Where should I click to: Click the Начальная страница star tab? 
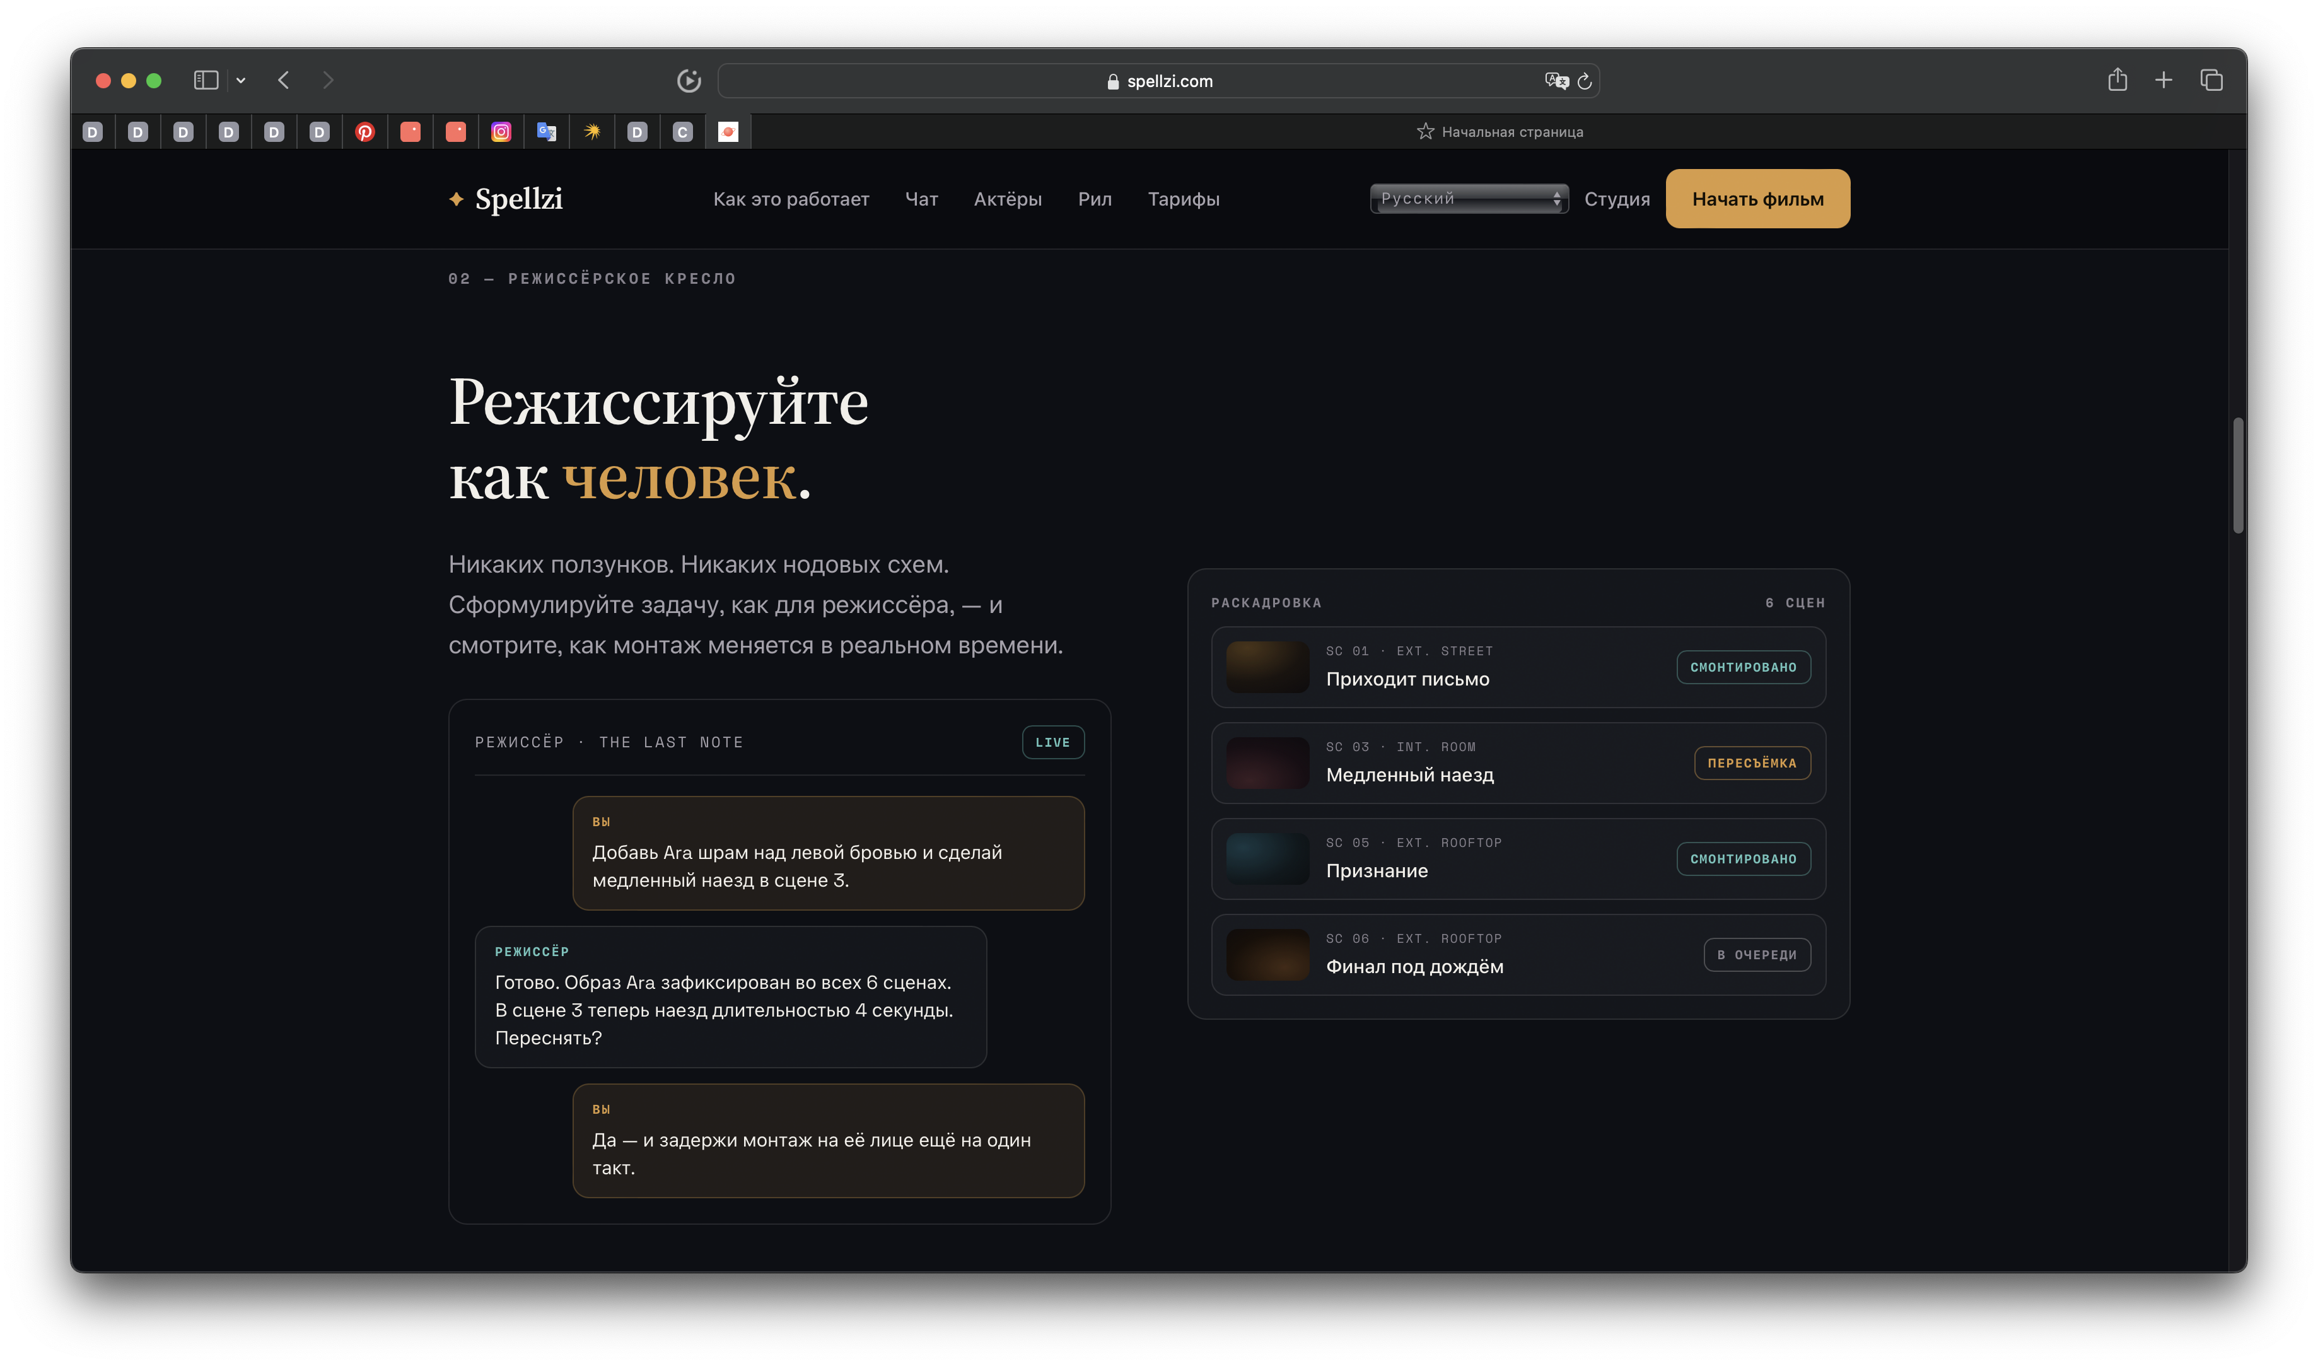click(1500, 132)
